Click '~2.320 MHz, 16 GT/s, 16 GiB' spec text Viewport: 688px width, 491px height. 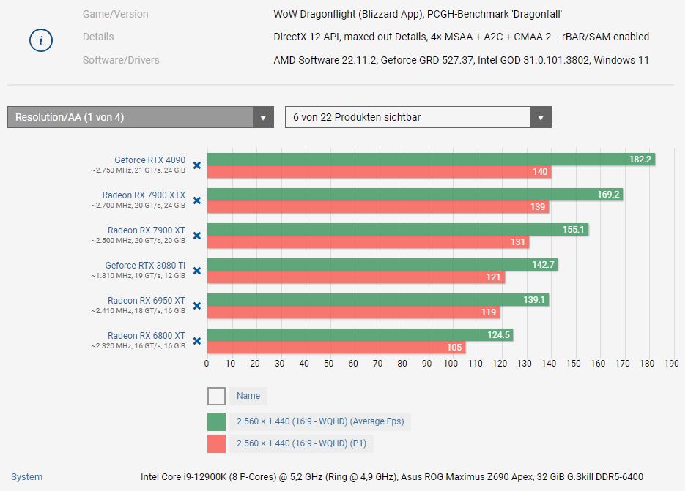tap(138, 346)
